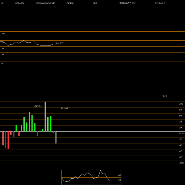Click the last red MR bar
Viewport: 185px width, 185px height.
[x=56, y=137]
